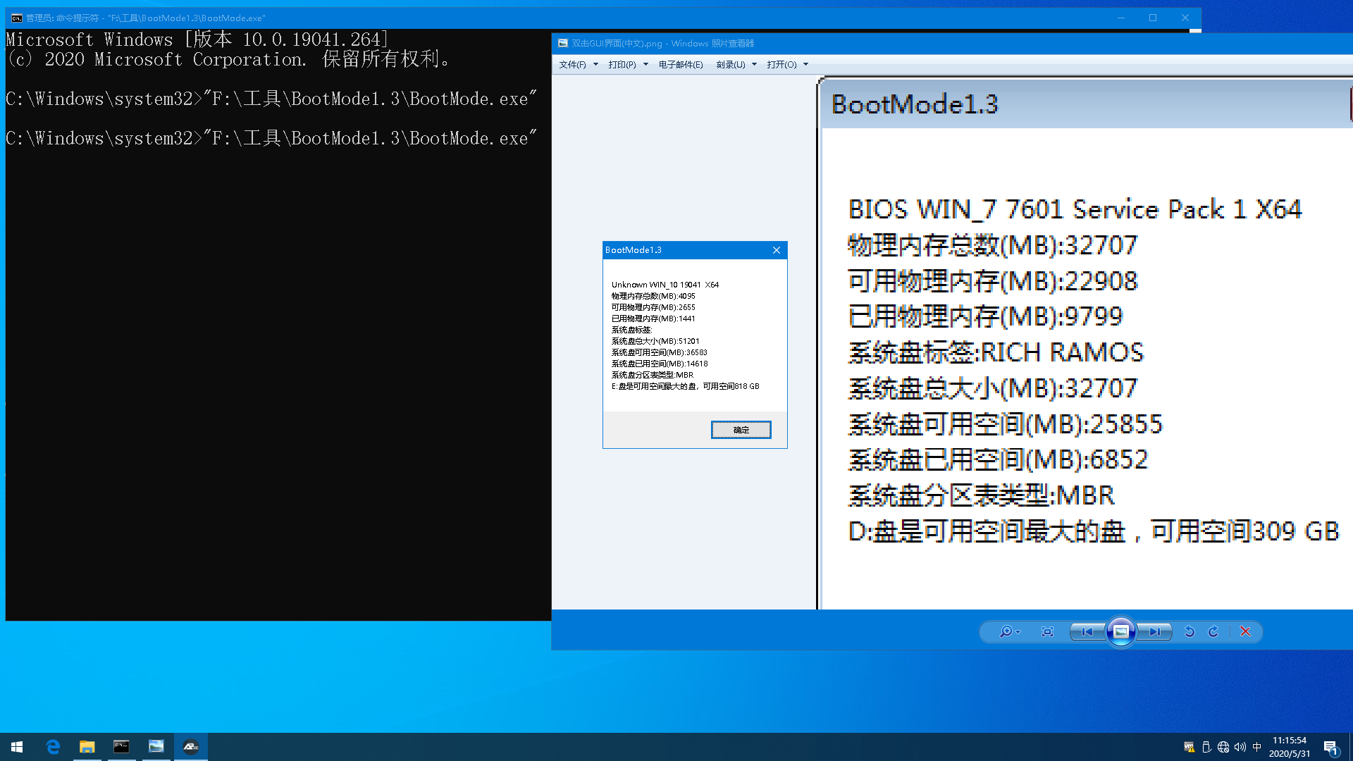Launch Microsoft Edge from the taskbar
1353x761 pixels.
[x=53, y=747]
